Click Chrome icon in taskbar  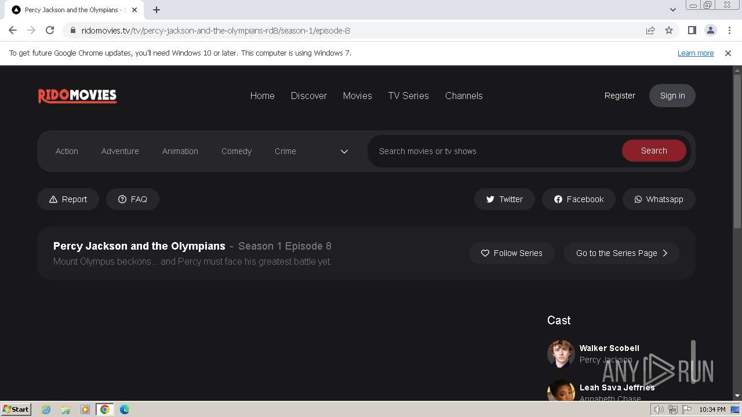(x=105, y=409)
